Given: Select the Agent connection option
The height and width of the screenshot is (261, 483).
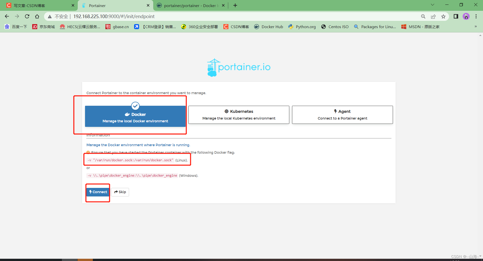Looking at the screenshot, I should click(342, 115).
